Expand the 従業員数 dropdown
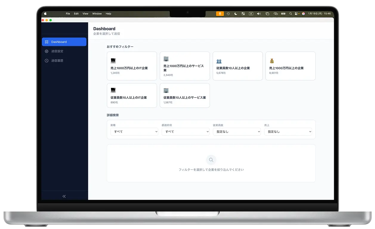The height and width of the screenshot is (229, 375). coord(237,132)
